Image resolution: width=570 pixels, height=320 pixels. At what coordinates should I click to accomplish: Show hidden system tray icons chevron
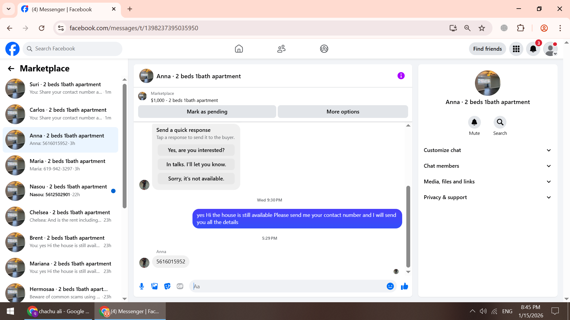point(472,311)
